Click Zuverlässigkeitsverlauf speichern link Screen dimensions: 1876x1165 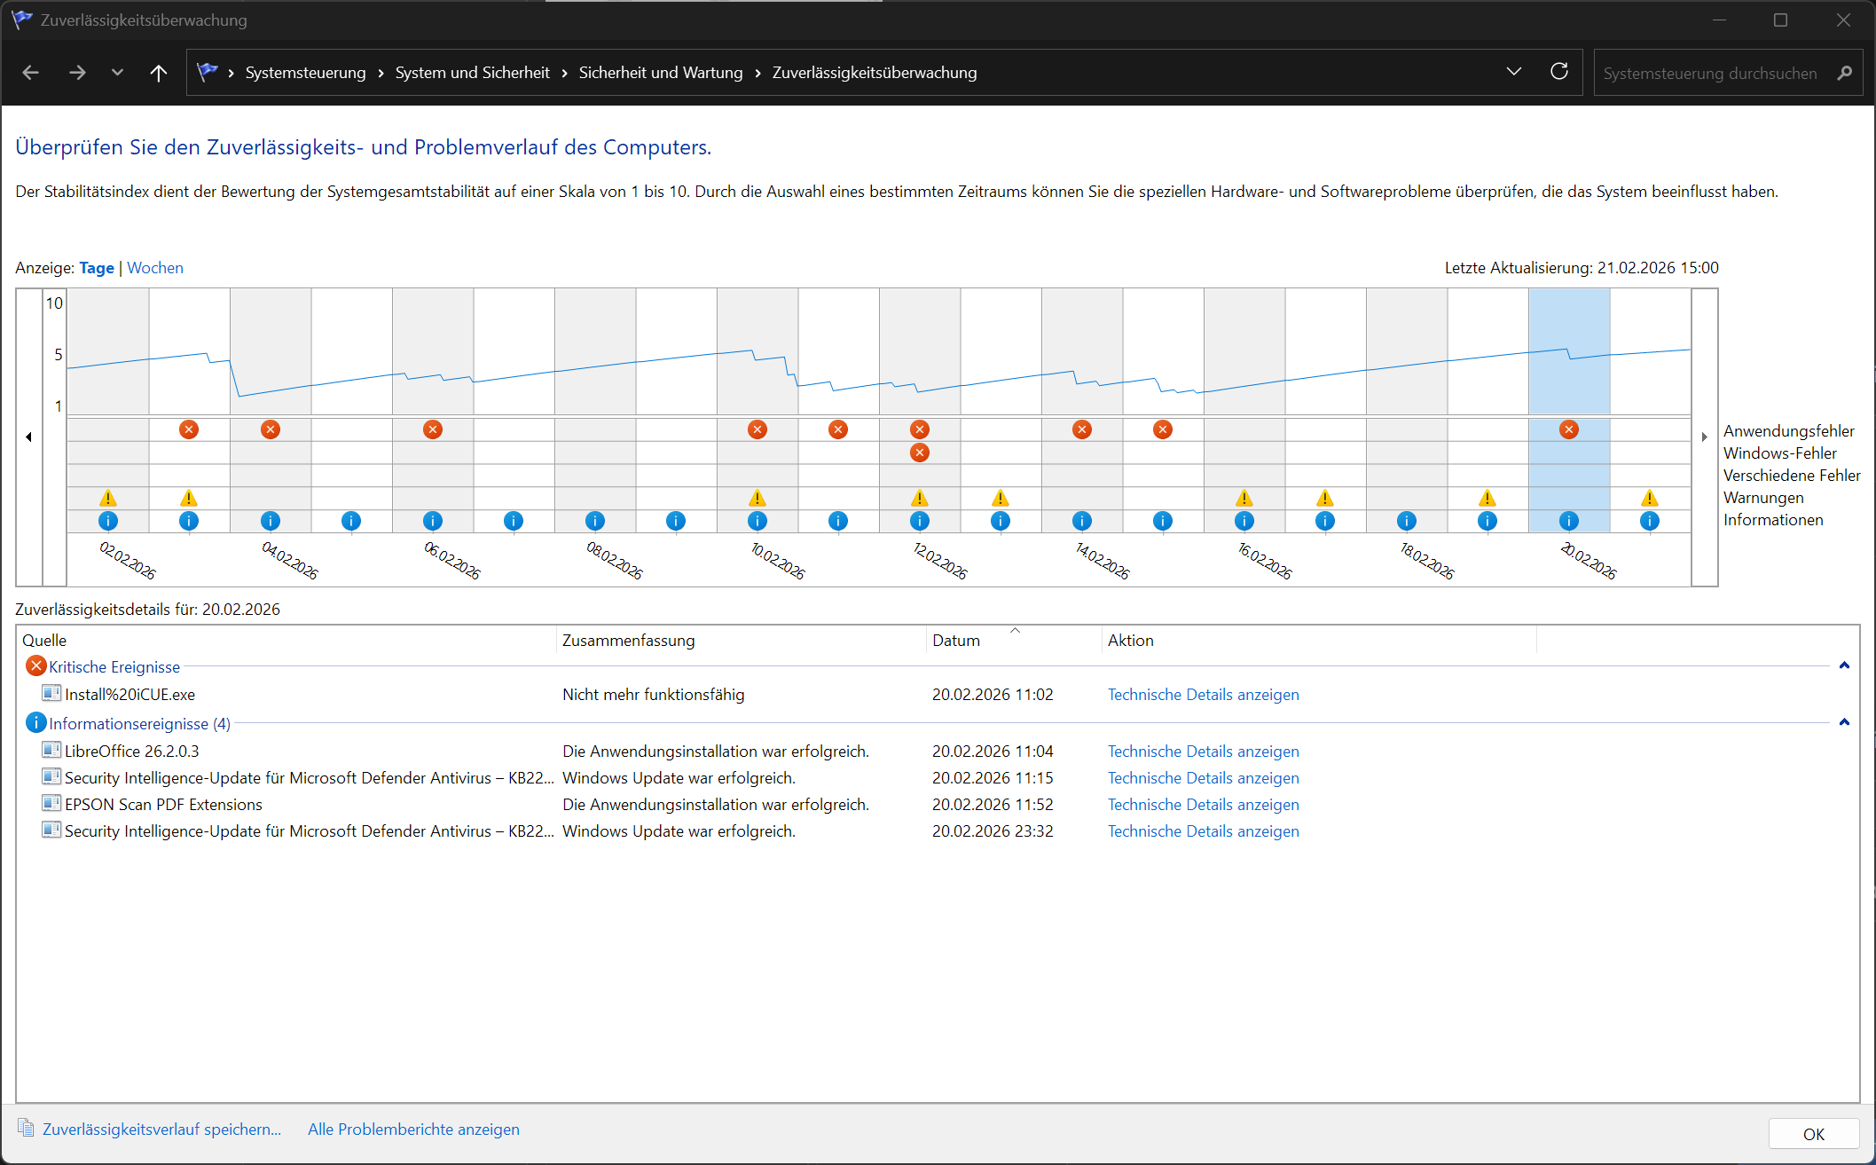tap(161, 1129)
